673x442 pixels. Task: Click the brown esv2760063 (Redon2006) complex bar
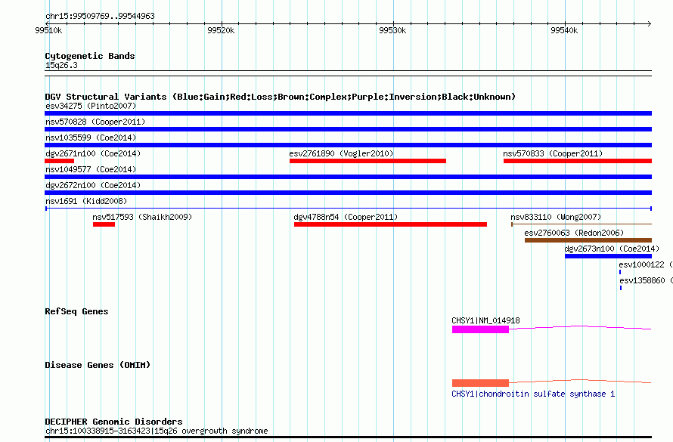point(588,240)
